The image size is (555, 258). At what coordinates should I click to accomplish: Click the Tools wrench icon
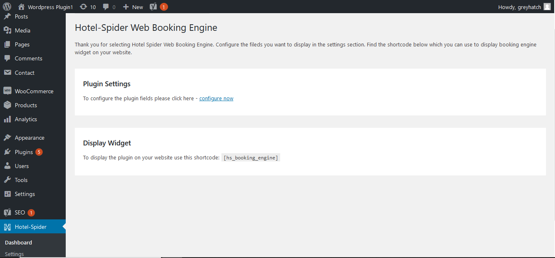7,180
